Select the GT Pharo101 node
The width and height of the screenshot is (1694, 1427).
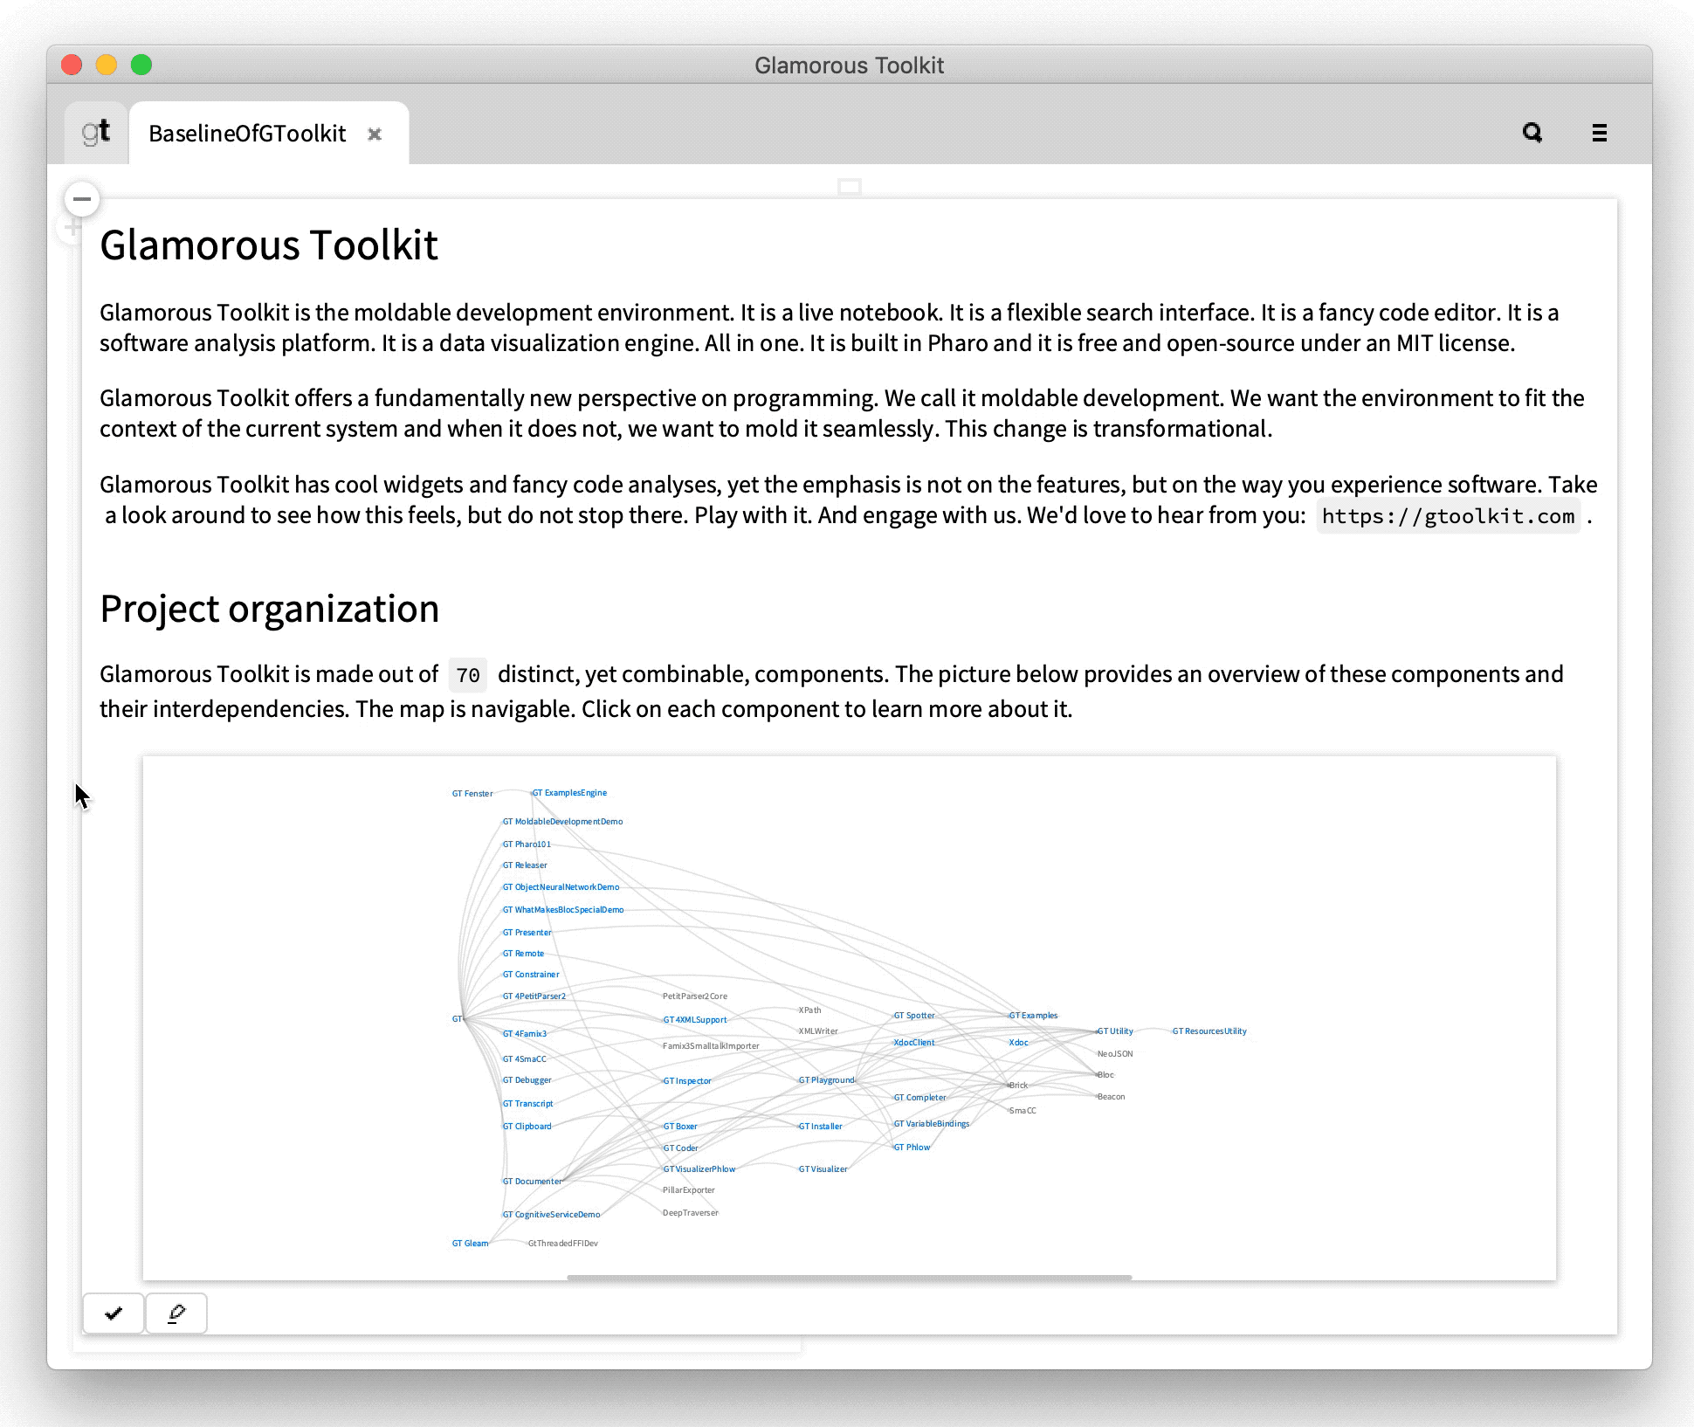click(x=527, y=844)
